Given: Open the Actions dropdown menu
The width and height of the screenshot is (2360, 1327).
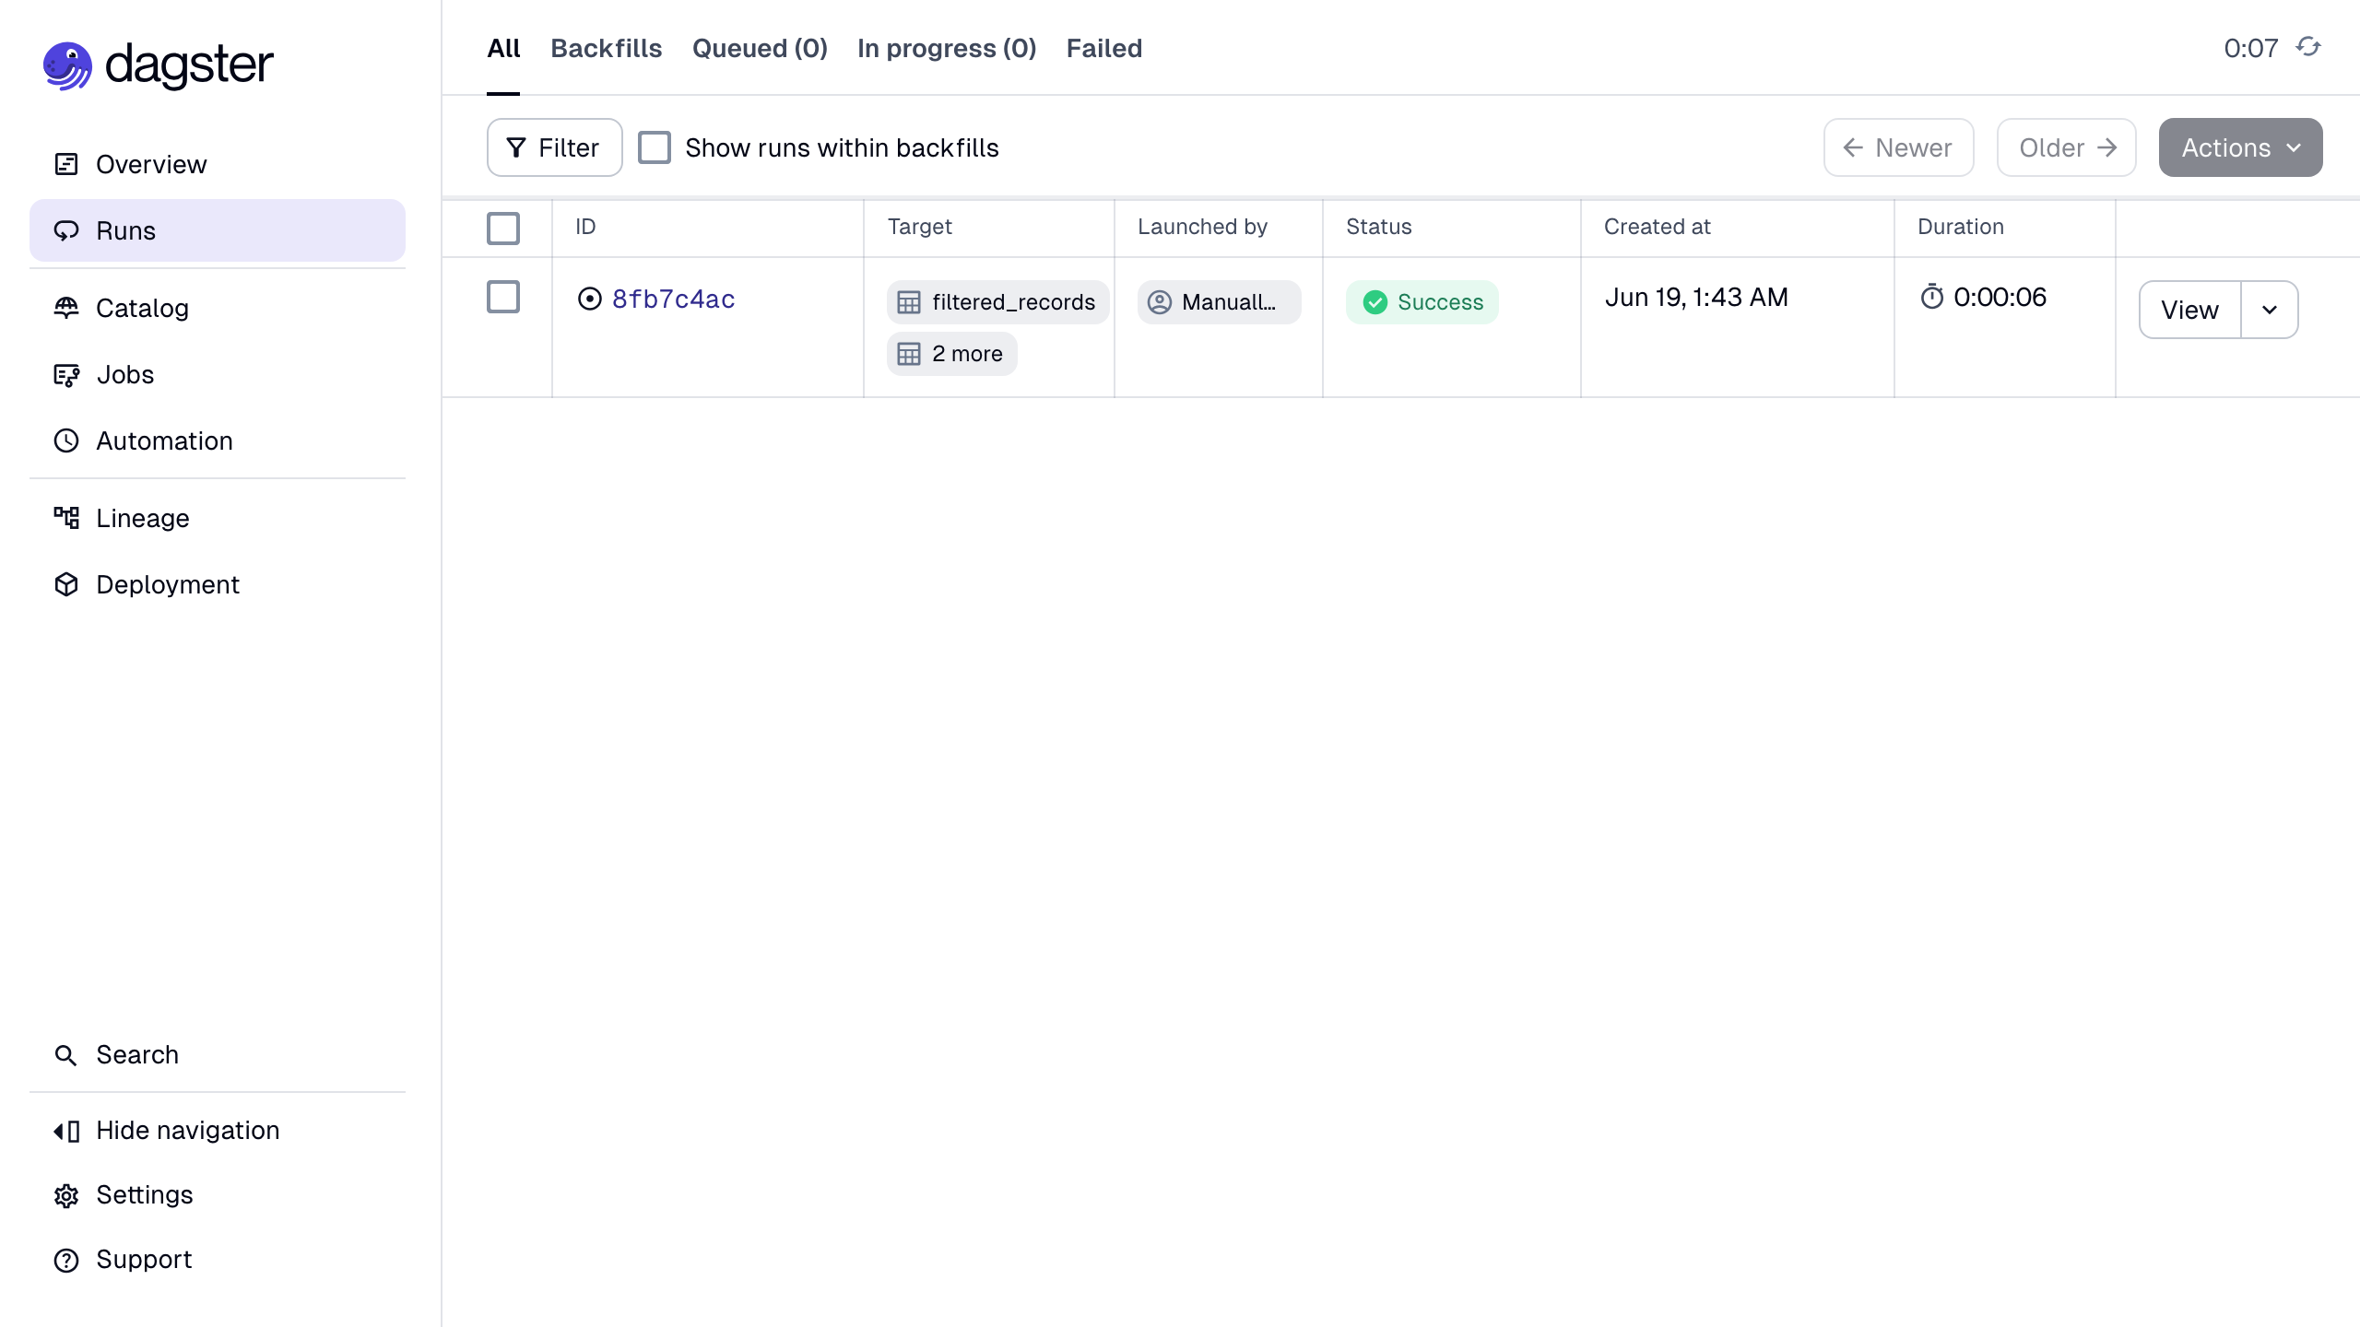Looking at the screenshot, I should coord(2240,147).
